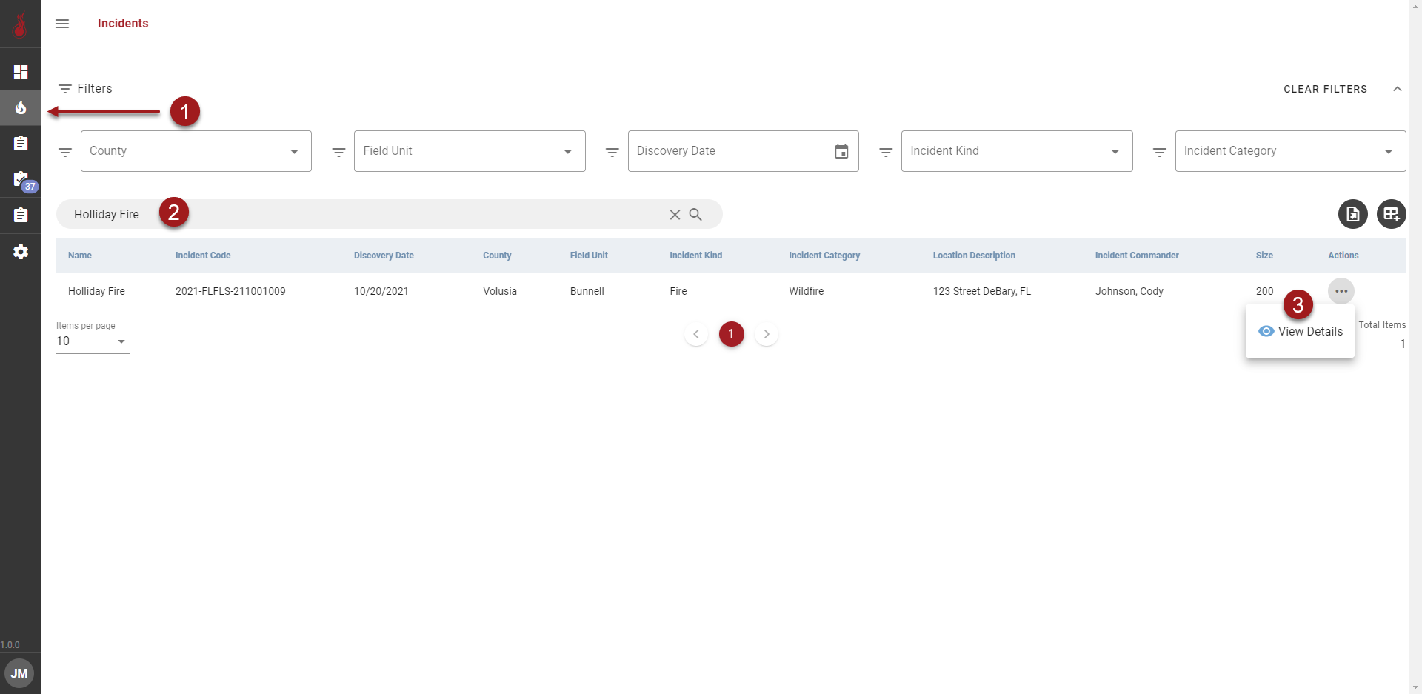Click the add table column icon button
The height and width of the screenshot is (694, 1422).
(1391, 215)
